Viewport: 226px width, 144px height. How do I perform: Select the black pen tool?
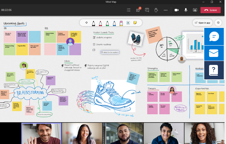[93, 23]
